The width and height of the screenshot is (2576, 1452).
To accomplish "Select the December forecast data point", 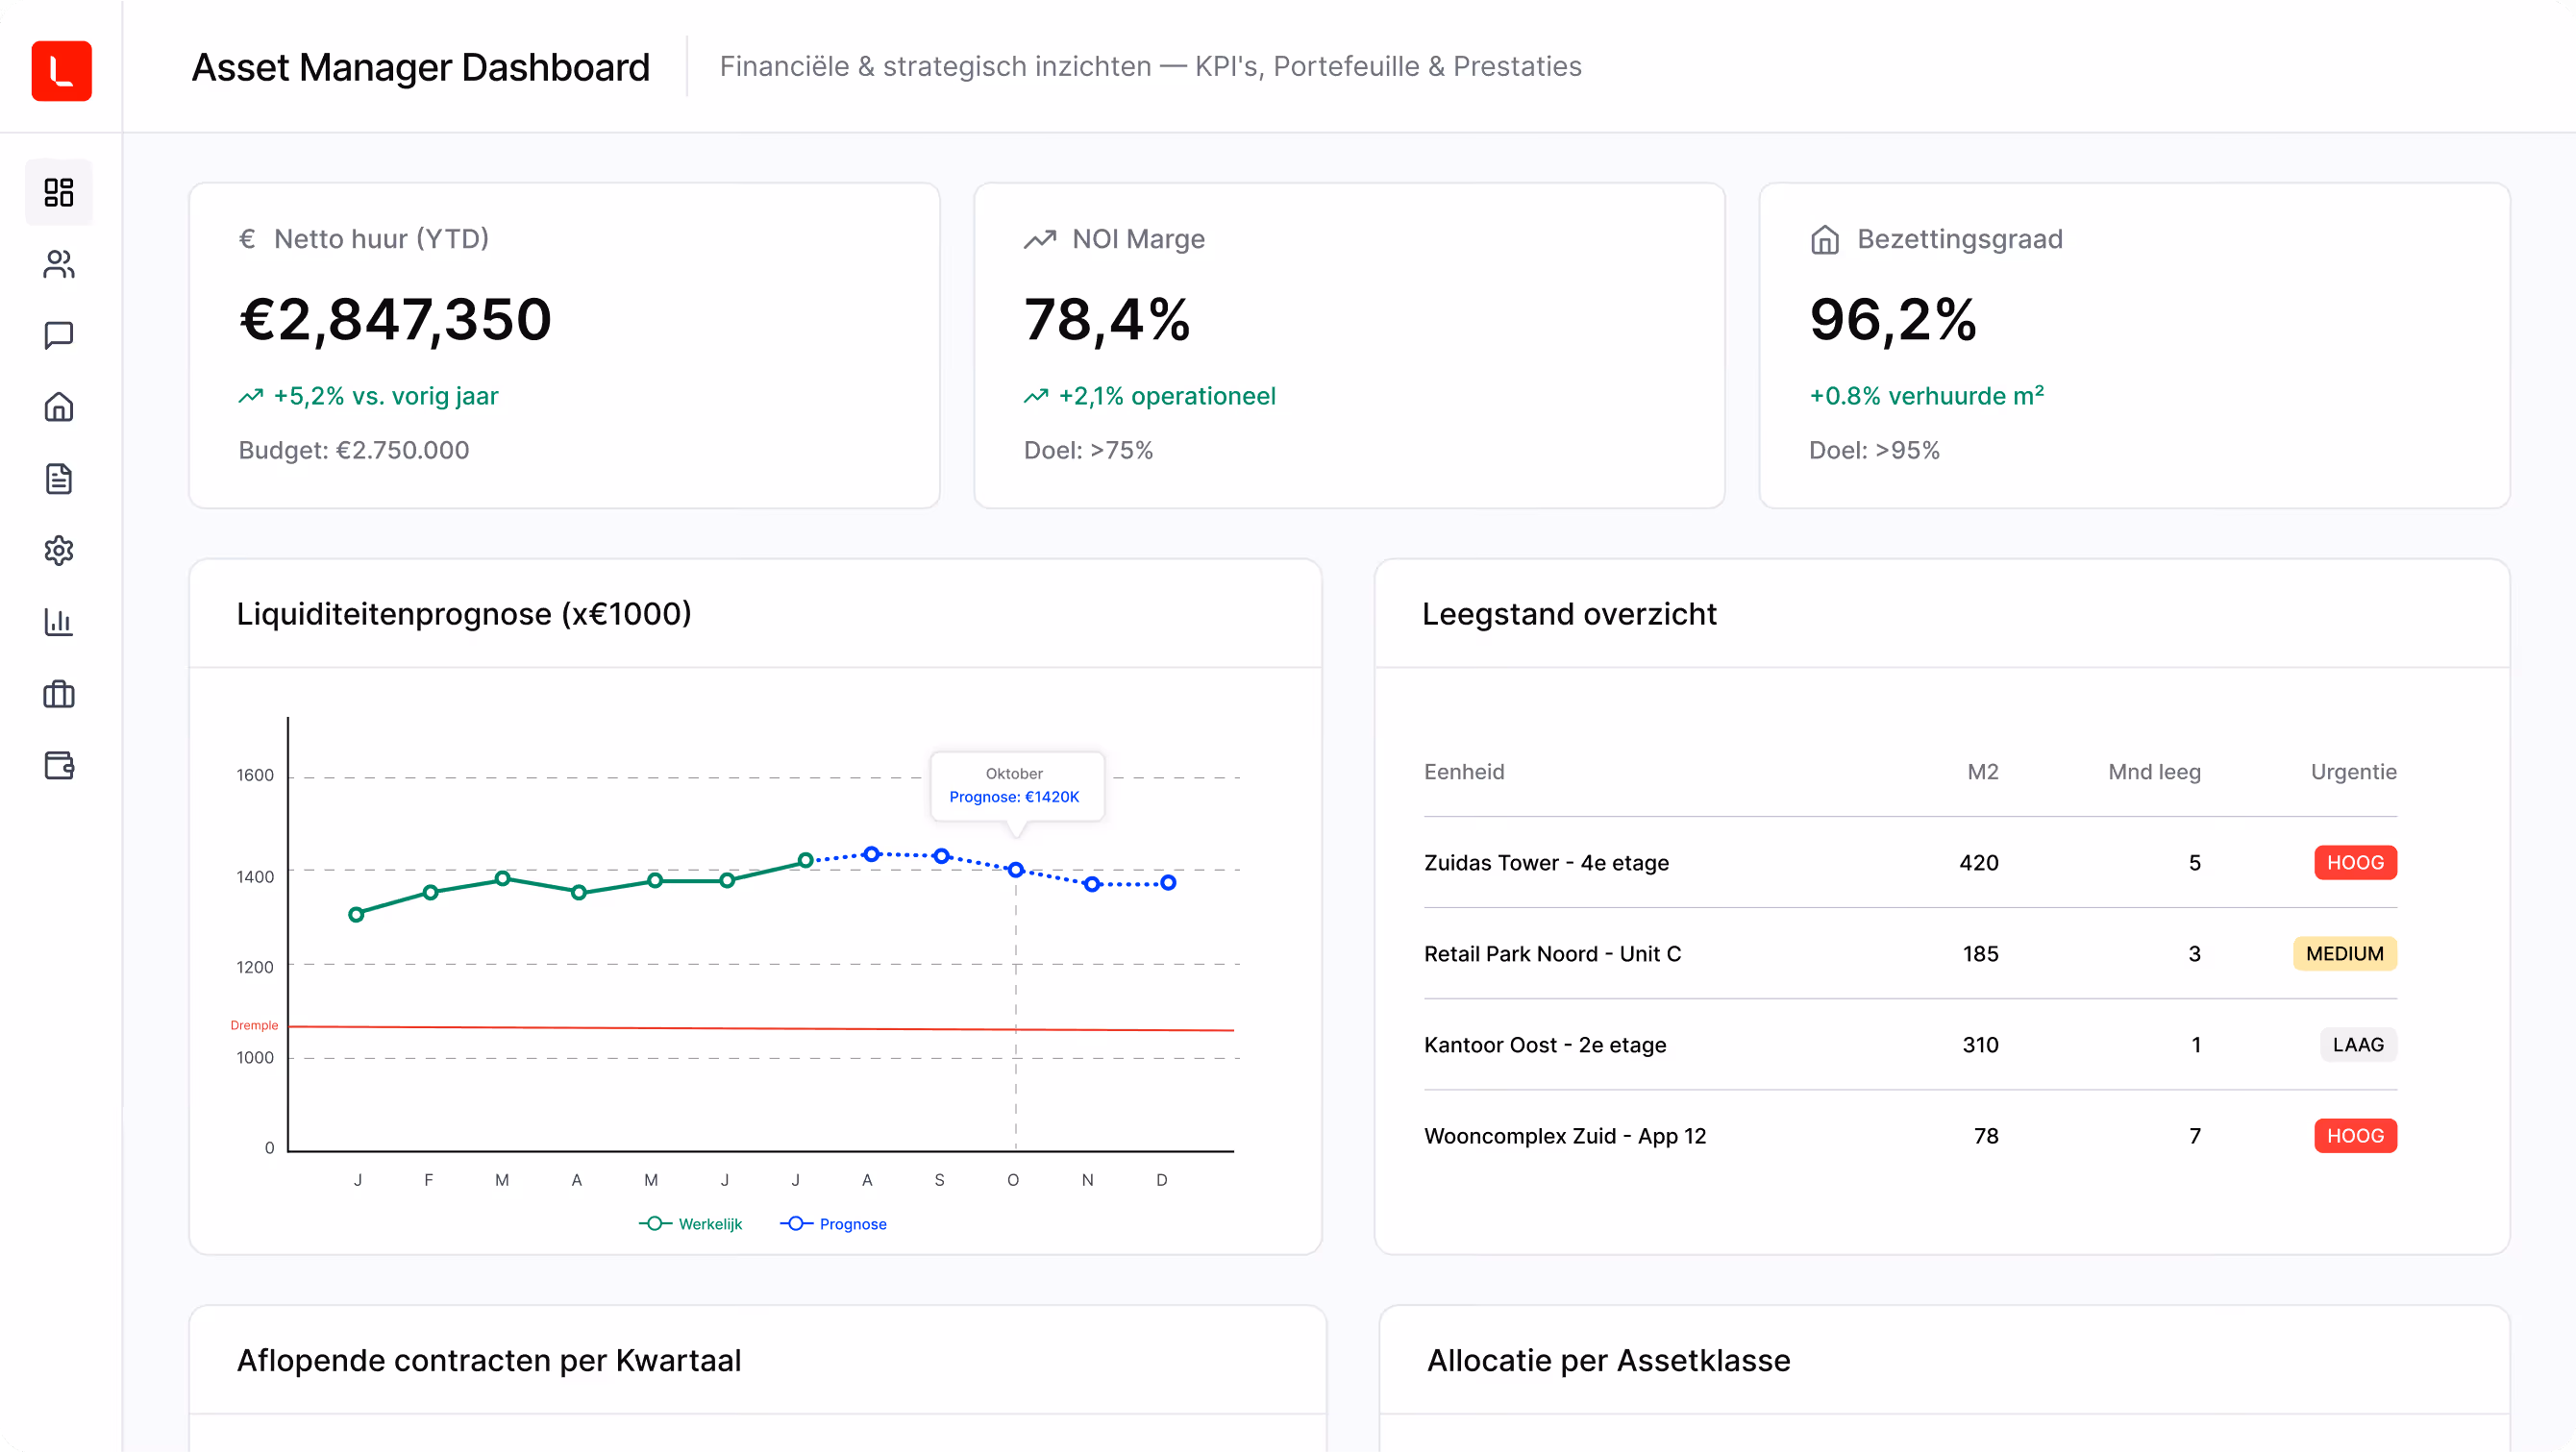I will [1168, 883].
